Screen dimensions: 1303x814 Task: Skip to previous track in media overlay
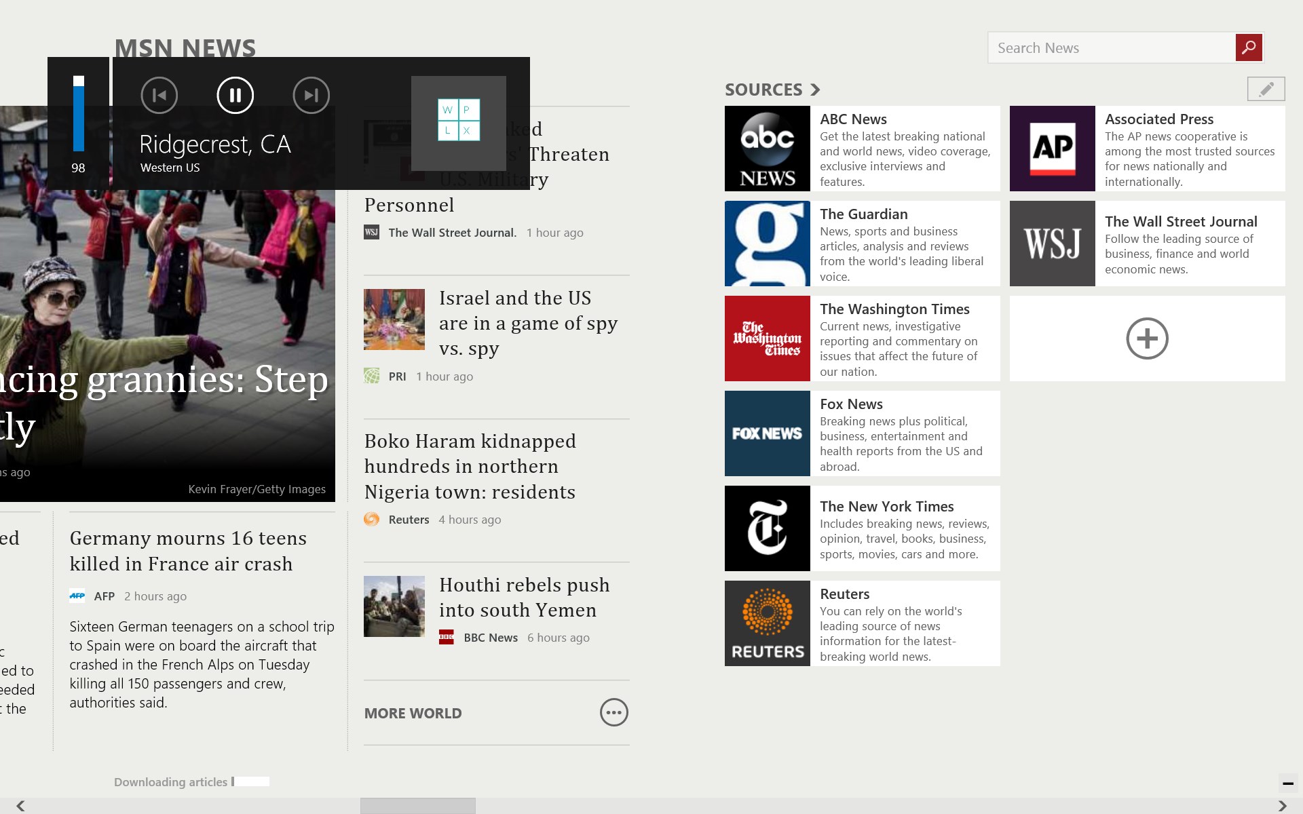click(x=159, y=96)
